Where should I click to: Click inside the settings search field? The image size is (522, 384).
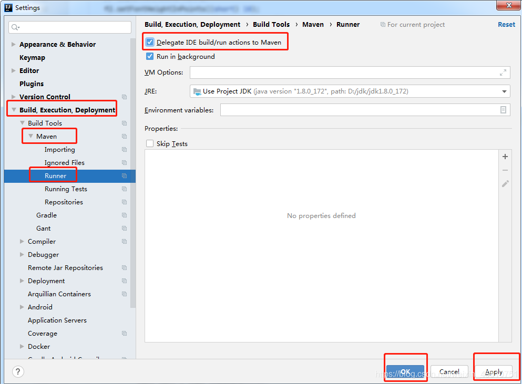[70, 27]
